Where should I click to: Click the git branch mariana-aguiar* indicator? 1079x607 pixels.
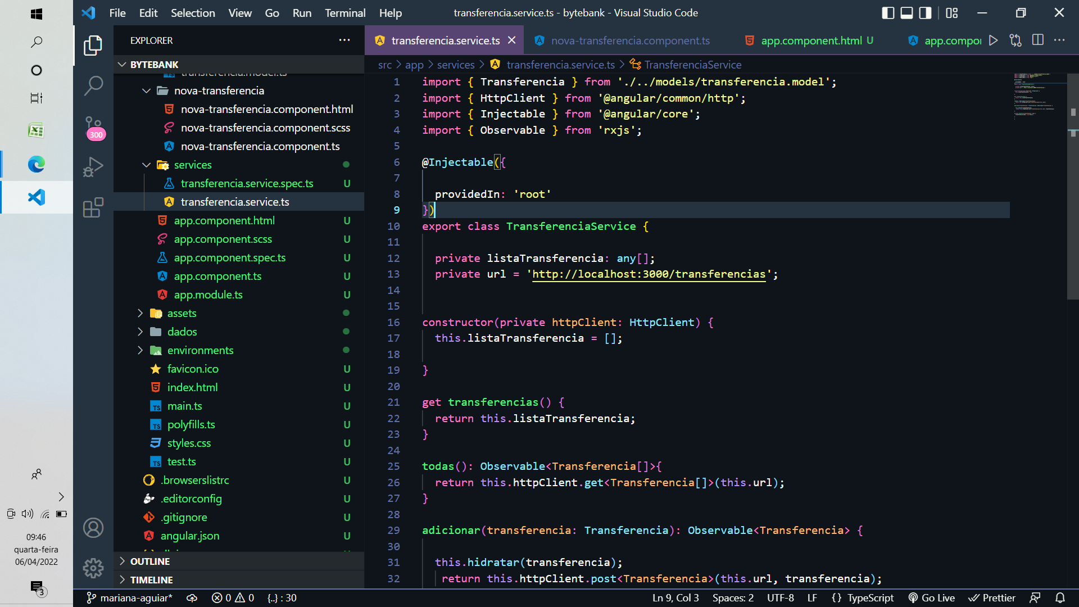pos(130,598)
